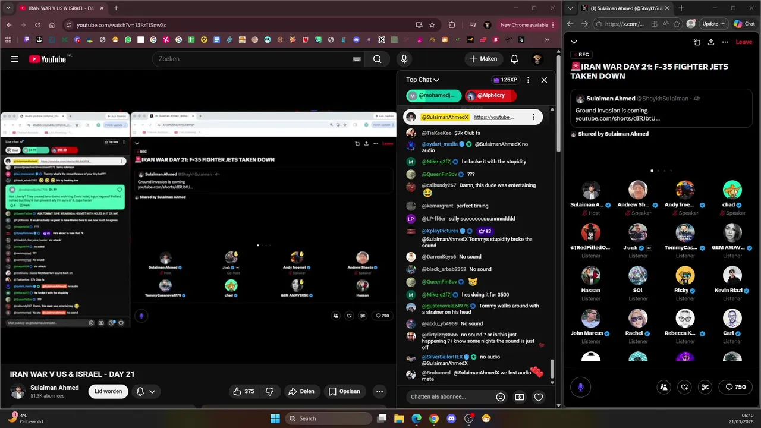Open Chrome extensions puzzle icon
761x428 pixels.
pos(452,25)
